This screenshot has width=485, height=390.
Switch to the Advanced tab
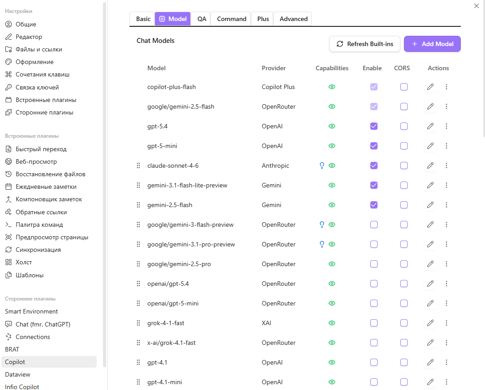(x=293, y=19)
